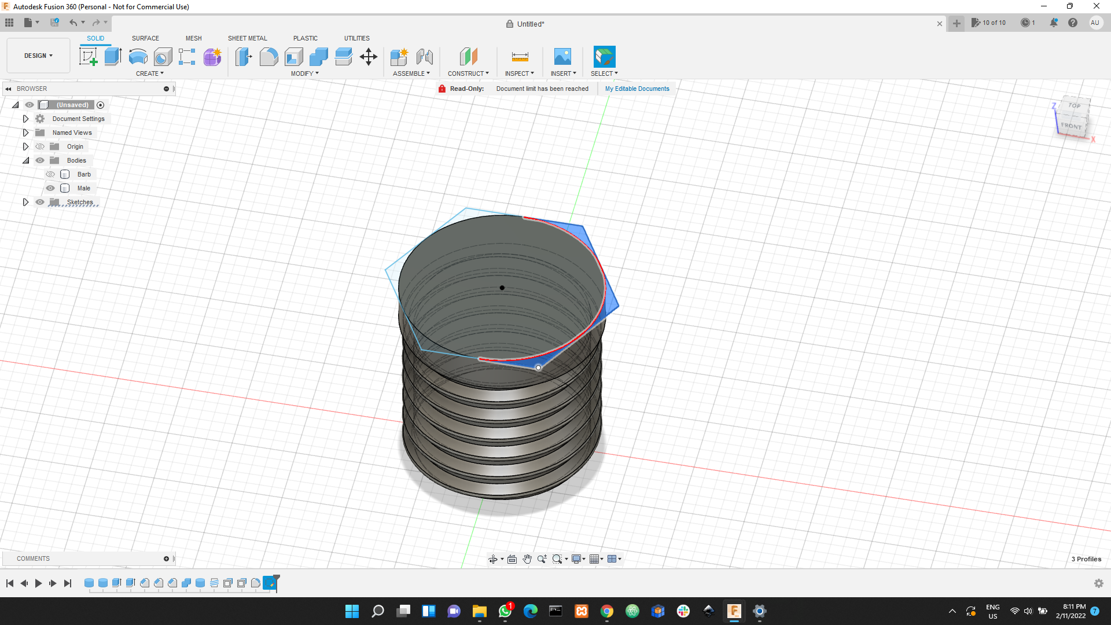Open the Insert menu
Screen dimensions: 1111x625
click(562, 73)
